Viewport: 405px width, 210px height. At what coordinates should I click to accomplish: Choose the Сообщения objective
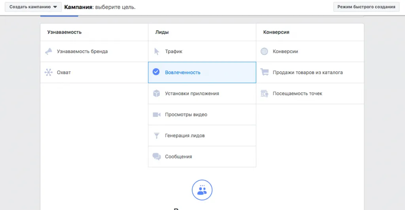point(202,157)
